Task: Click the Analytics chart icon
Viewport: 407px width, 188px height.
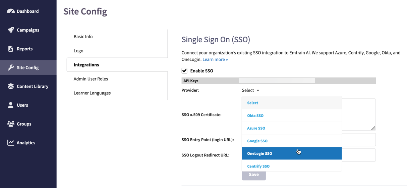Action: (x=11, y=143)
